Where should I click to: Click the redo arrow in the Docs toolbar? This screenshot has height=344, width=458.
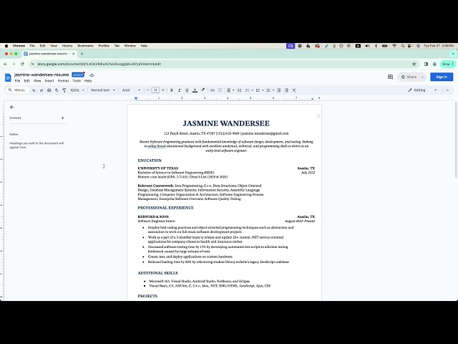click(42, 90)
